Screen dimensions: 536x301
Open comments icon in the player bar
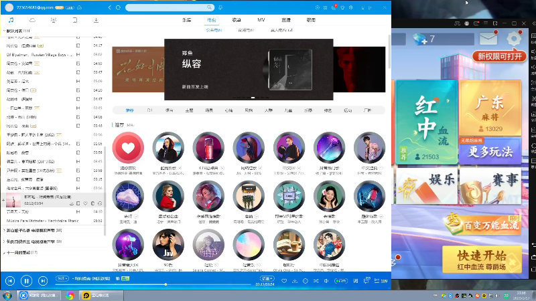[x=366, y=280]
